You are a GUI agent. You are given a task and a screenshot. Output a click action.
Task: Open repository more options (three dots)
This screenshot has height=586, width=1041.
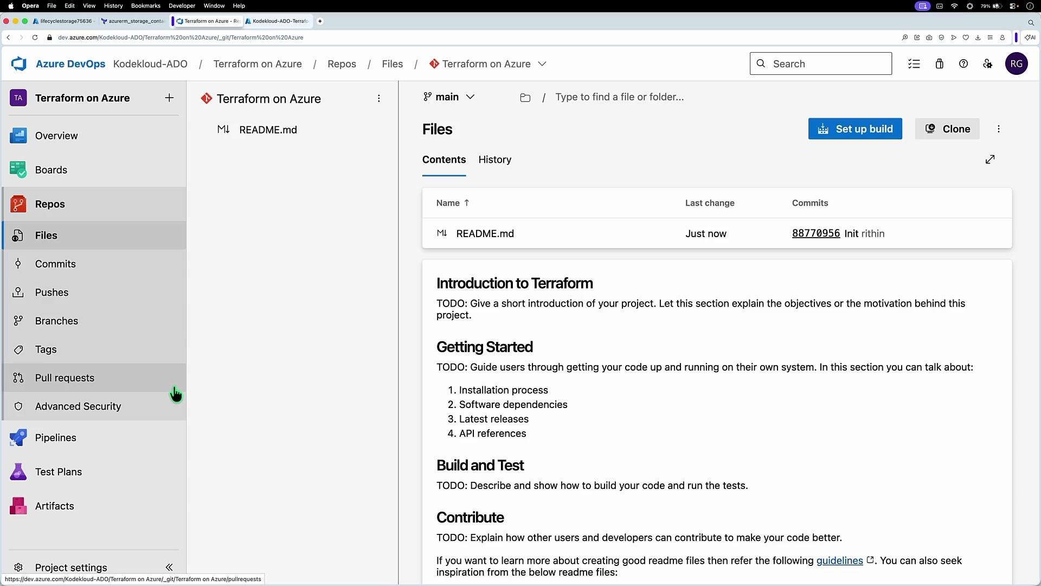379,99
